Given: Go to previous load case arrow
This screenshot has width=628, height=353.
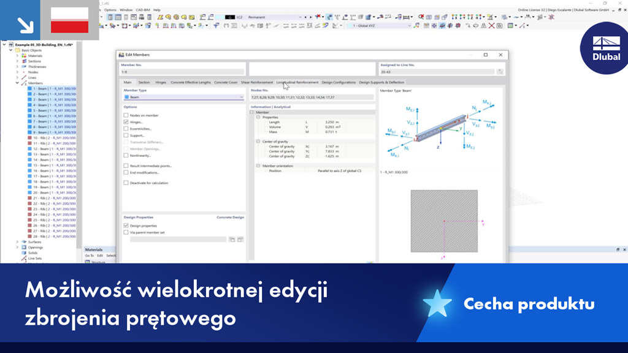Looking at the screenshot, I should [x=305, y=17].
